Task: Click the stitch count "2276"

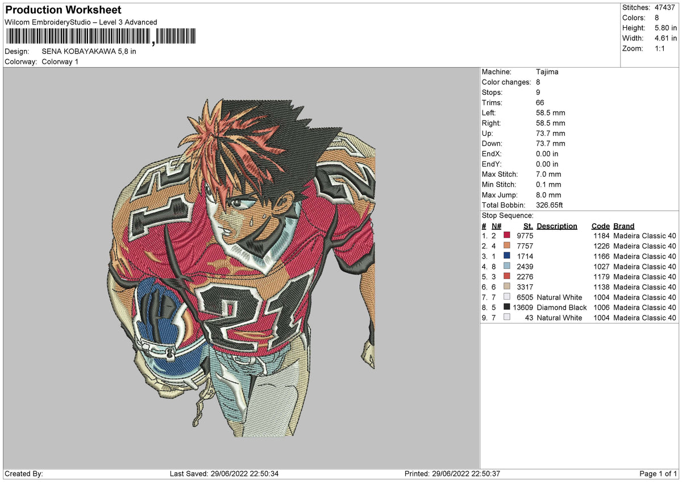Action: click(x=525, y=277)
